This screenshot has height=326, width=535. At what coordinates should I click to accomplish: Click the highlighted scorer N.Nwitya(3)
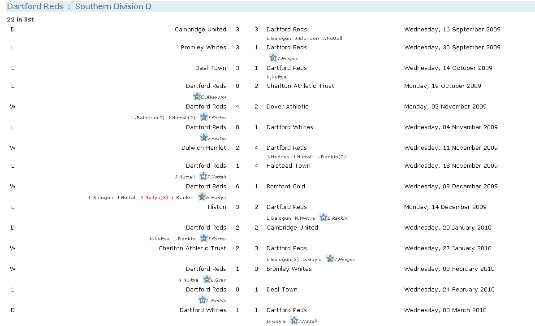tap(154, 198)
